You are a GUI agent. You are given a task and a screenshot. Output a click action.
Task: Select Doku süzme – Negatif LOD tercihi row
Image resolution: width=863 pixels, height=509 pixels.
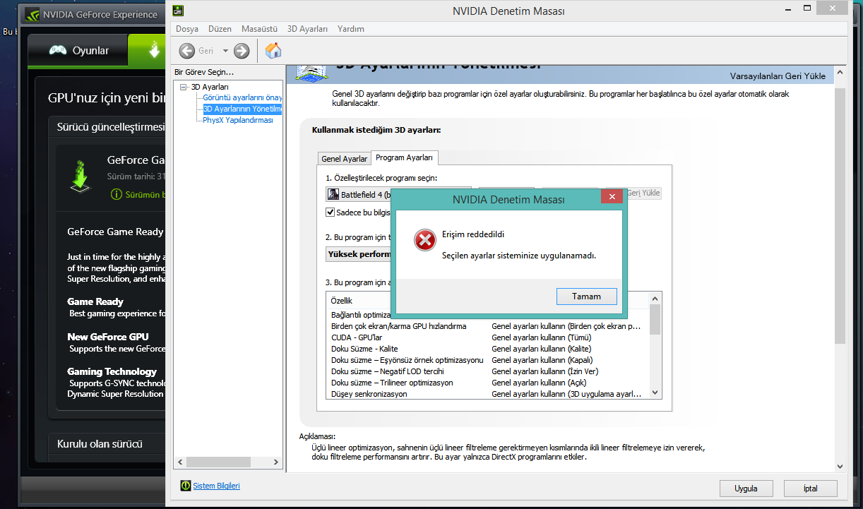click(487, 371)
